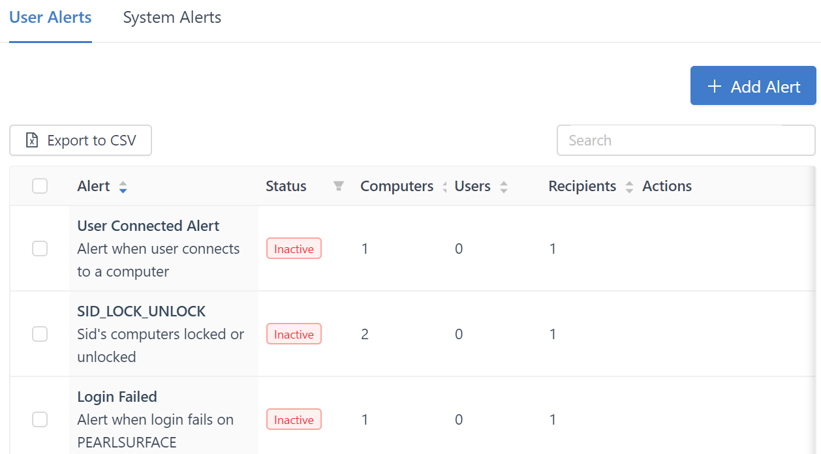Viewport: 821px width, 454px height.
Task: Export the alerts list to CSV
Action: pos(80,140)
